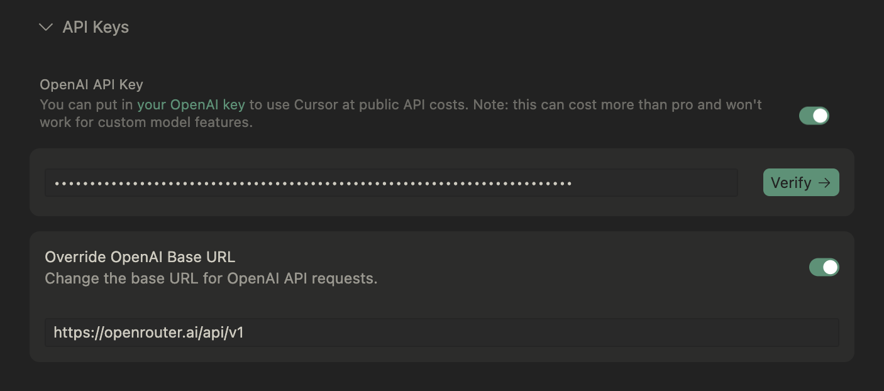Click the "Verify" word in green button
884x391 pixels.
tap(791, 182)
